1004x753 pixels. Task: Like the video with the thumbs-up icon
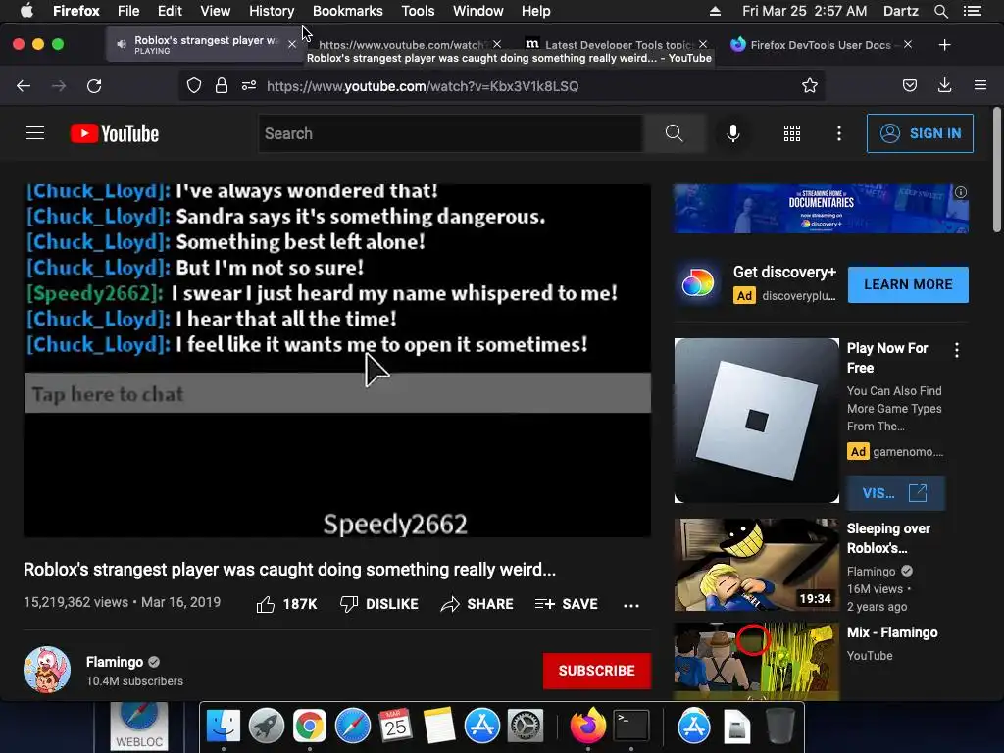pos(266,604)
